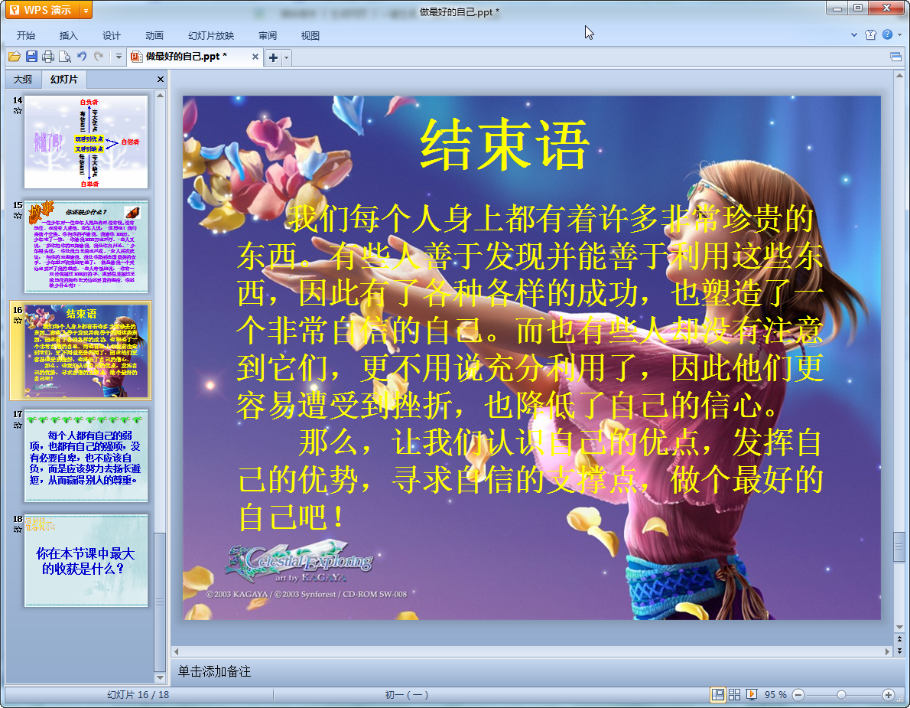Click window switcher icon at toolbar right
The height and width of the screenshot is (708, 910).
895,57
